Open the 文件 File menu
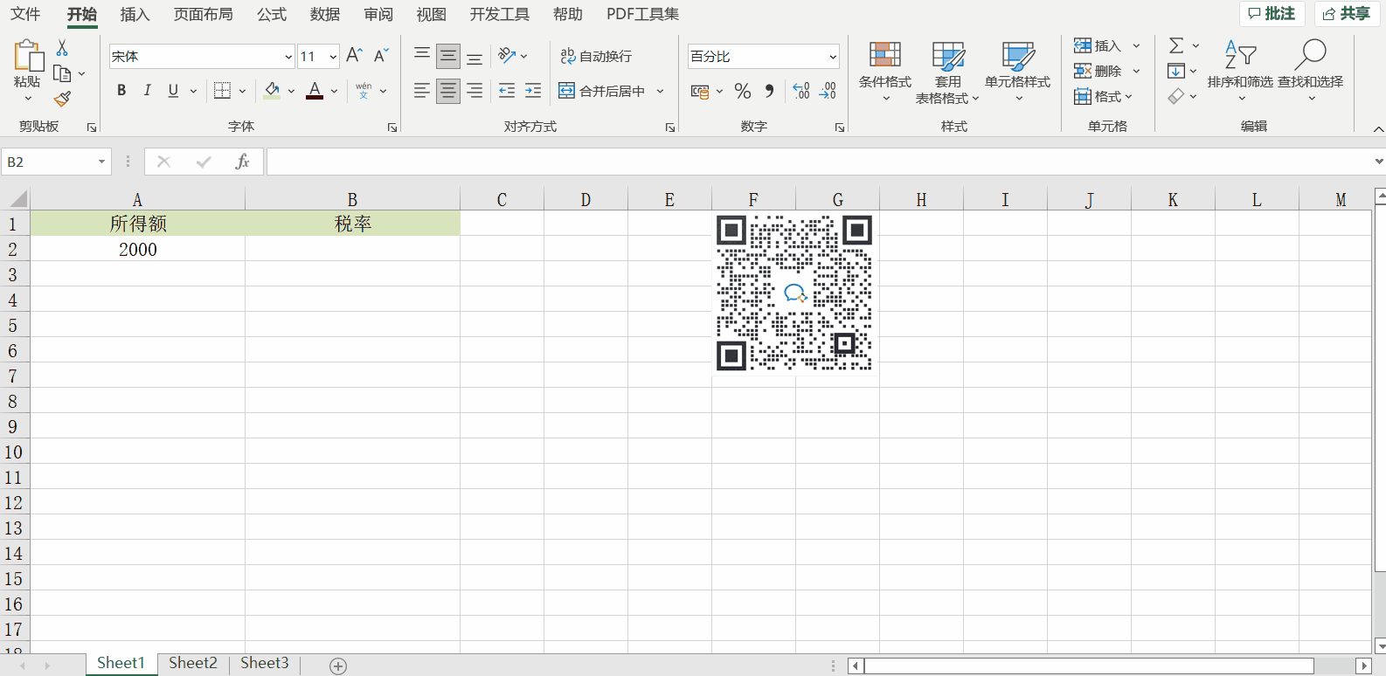This screenshot has height=676, width=1386. (x=25, y=14)
